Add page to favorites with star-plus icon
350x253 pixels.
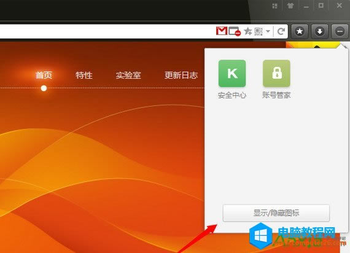(248, 31)
